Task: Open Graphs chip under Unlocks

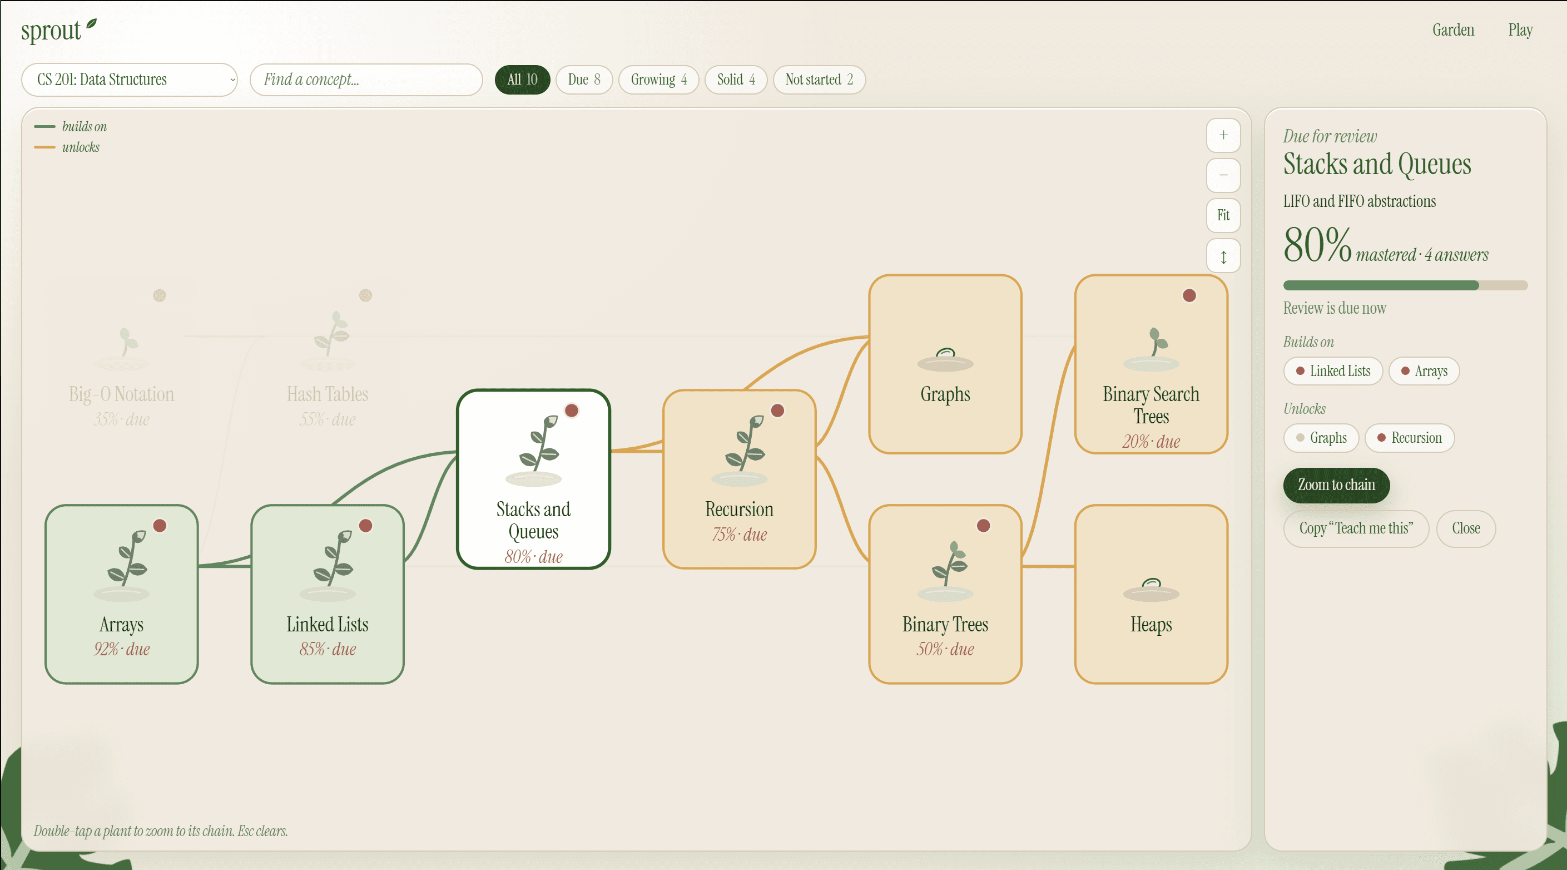Action: [x=1321, y=438]
